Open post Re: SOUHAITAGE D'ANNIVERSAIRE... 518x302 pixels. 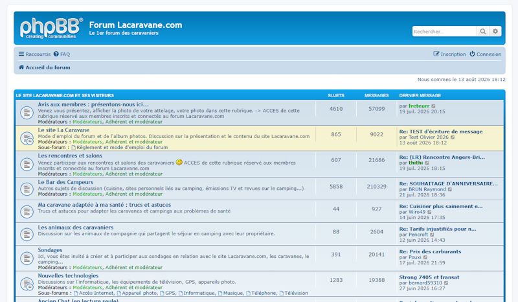coord(448,184)
